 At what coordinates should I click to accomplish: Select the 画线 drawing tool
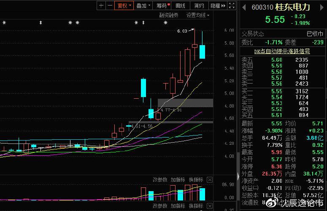(181, 5)
